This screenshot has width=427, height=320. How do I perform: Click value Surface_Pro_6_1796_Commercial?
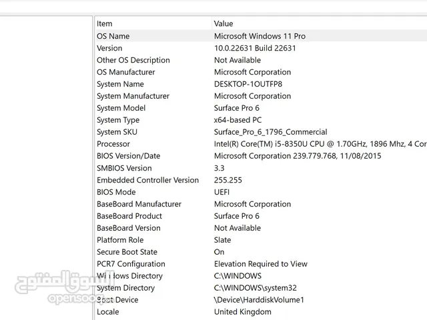[x=271, y=132]
